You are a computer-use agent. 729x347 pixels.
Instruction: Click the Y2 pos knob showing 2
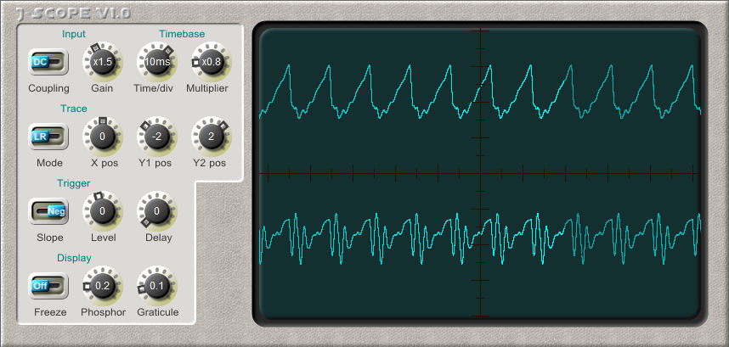(211, 137)
